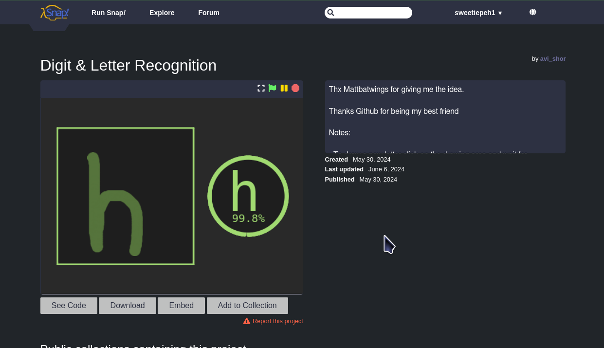Viewport: 604px width, 348px height.
Task: Open the globe language selector
Action: click(x=533, y=12)
